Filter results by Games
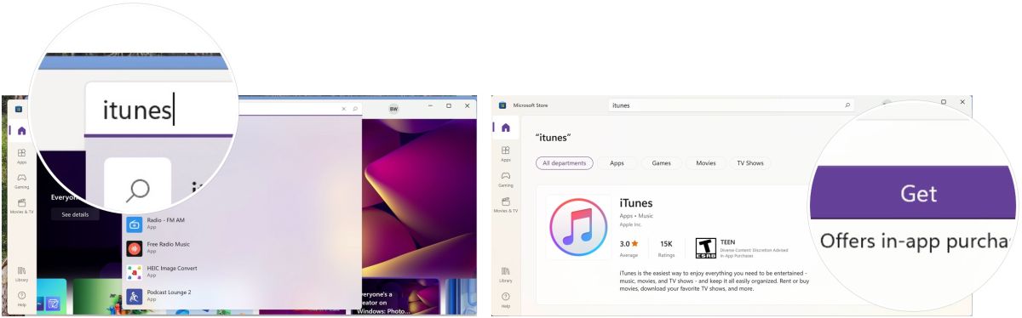Screen dimensions: 1022x318 point(662,162)
